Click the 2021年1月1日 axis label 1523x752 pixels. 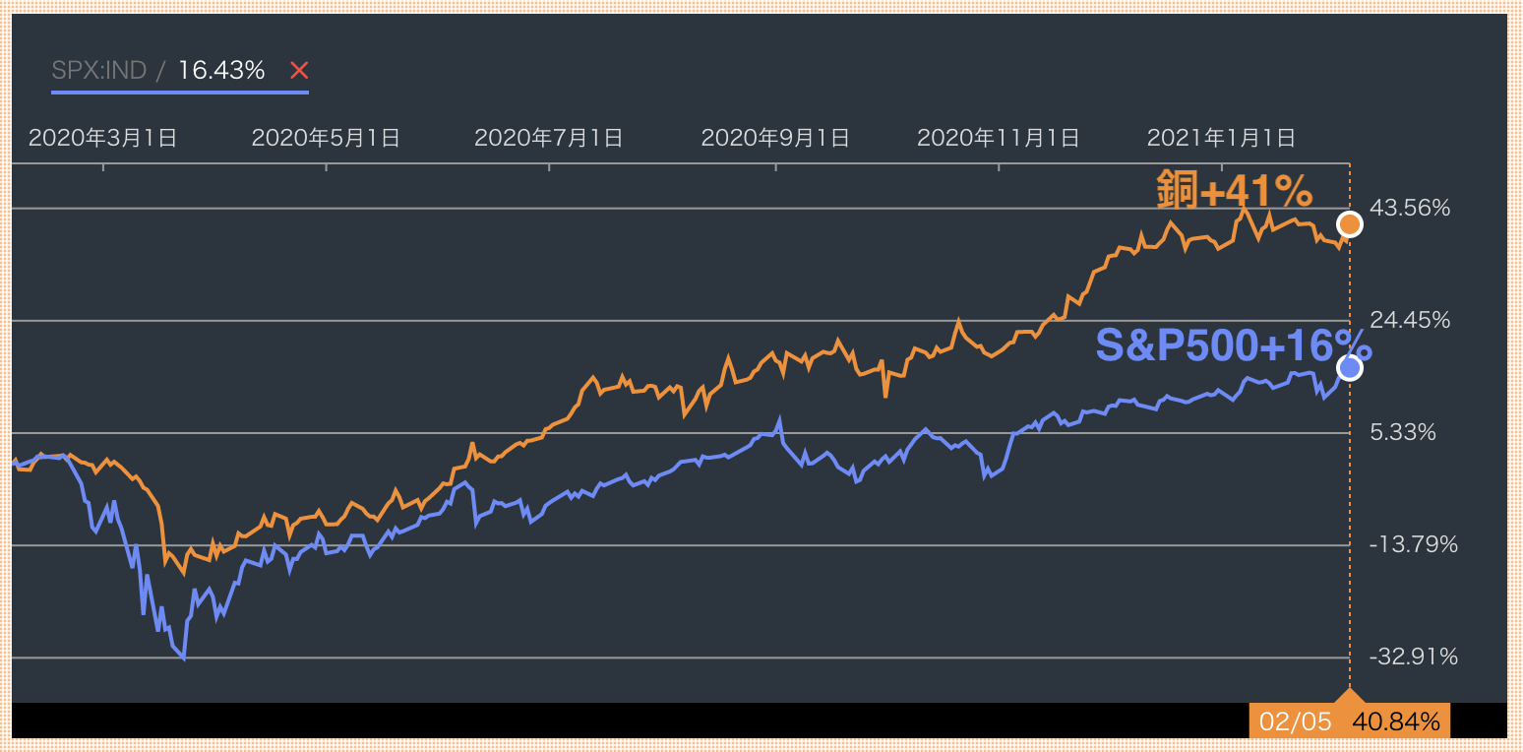tap(1222, 138)
